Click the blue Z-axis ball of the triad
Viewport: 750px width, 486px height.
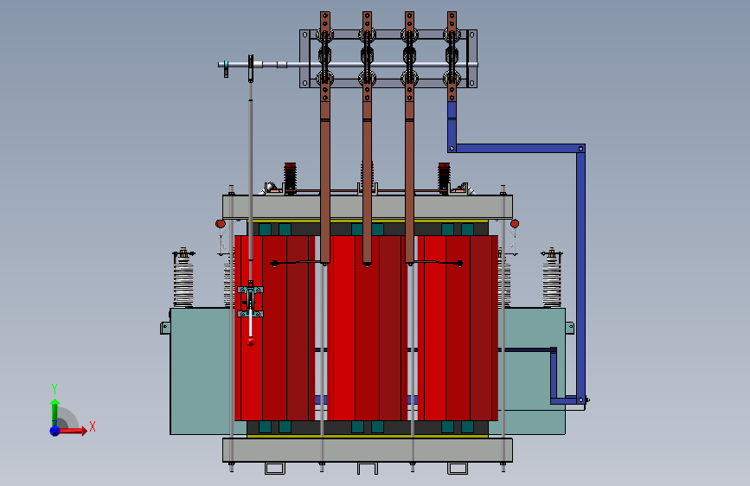click(55, 431)
